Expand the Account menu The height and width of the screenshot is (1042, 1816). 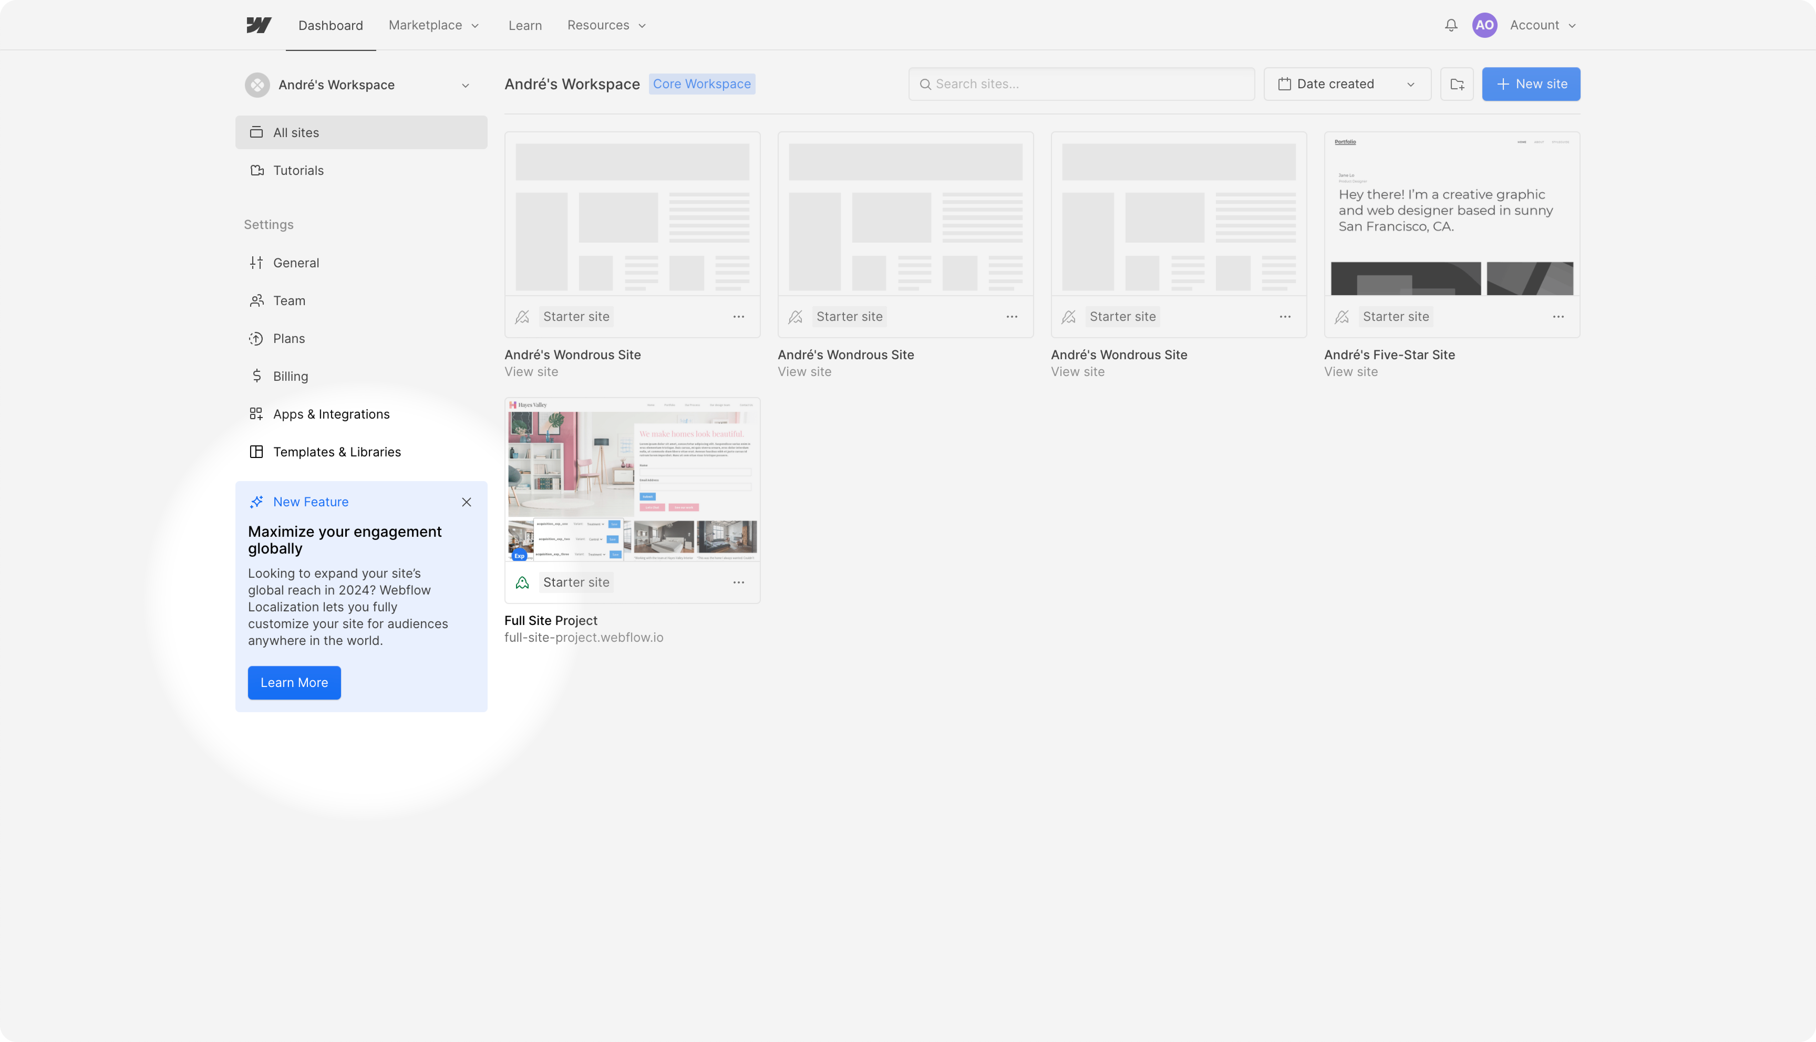click(x=1542, y=25)
